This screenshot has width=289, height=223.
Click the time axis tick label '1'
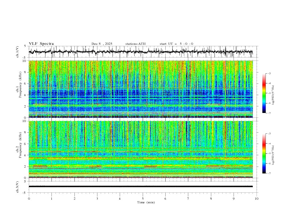pyautogui.click(x=51, y=199)
